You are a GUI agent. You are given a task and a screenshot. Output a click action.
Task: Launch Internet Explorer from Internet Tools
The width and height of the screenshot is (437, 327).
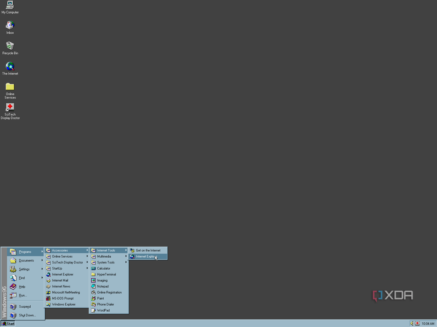(x=148, y=256)
